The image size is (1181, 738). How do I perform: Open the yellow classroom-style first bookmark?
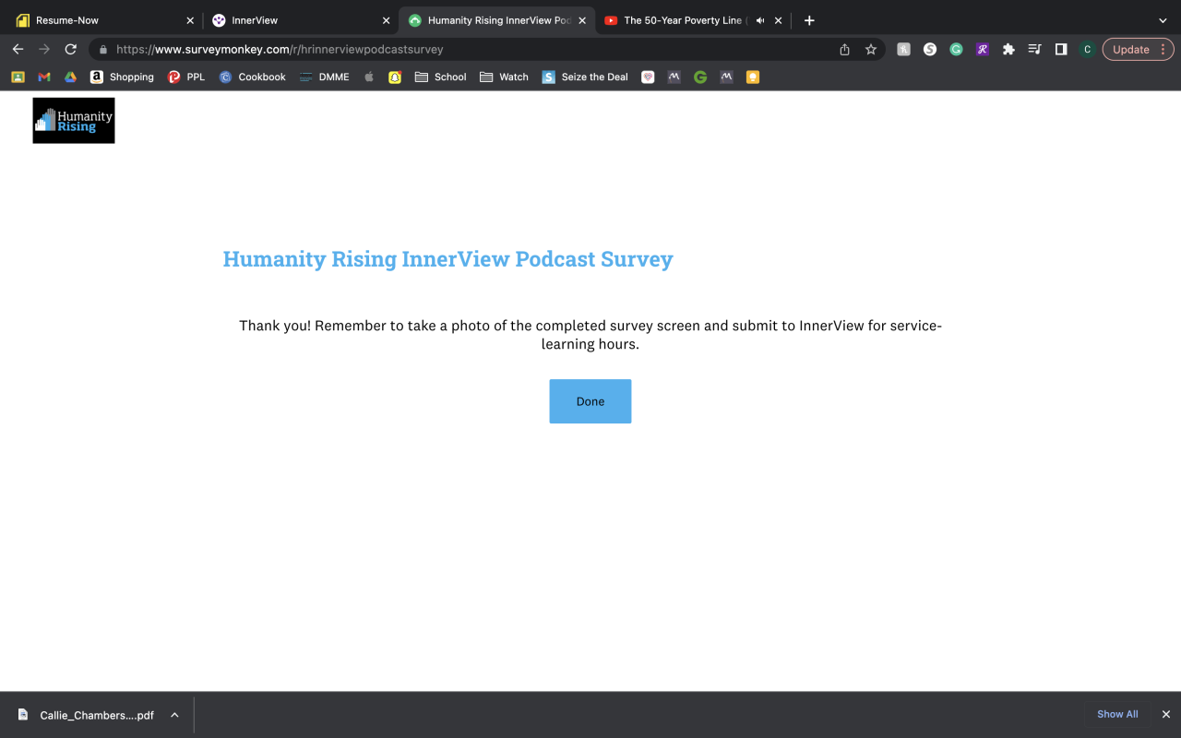[x=18, y=77]
